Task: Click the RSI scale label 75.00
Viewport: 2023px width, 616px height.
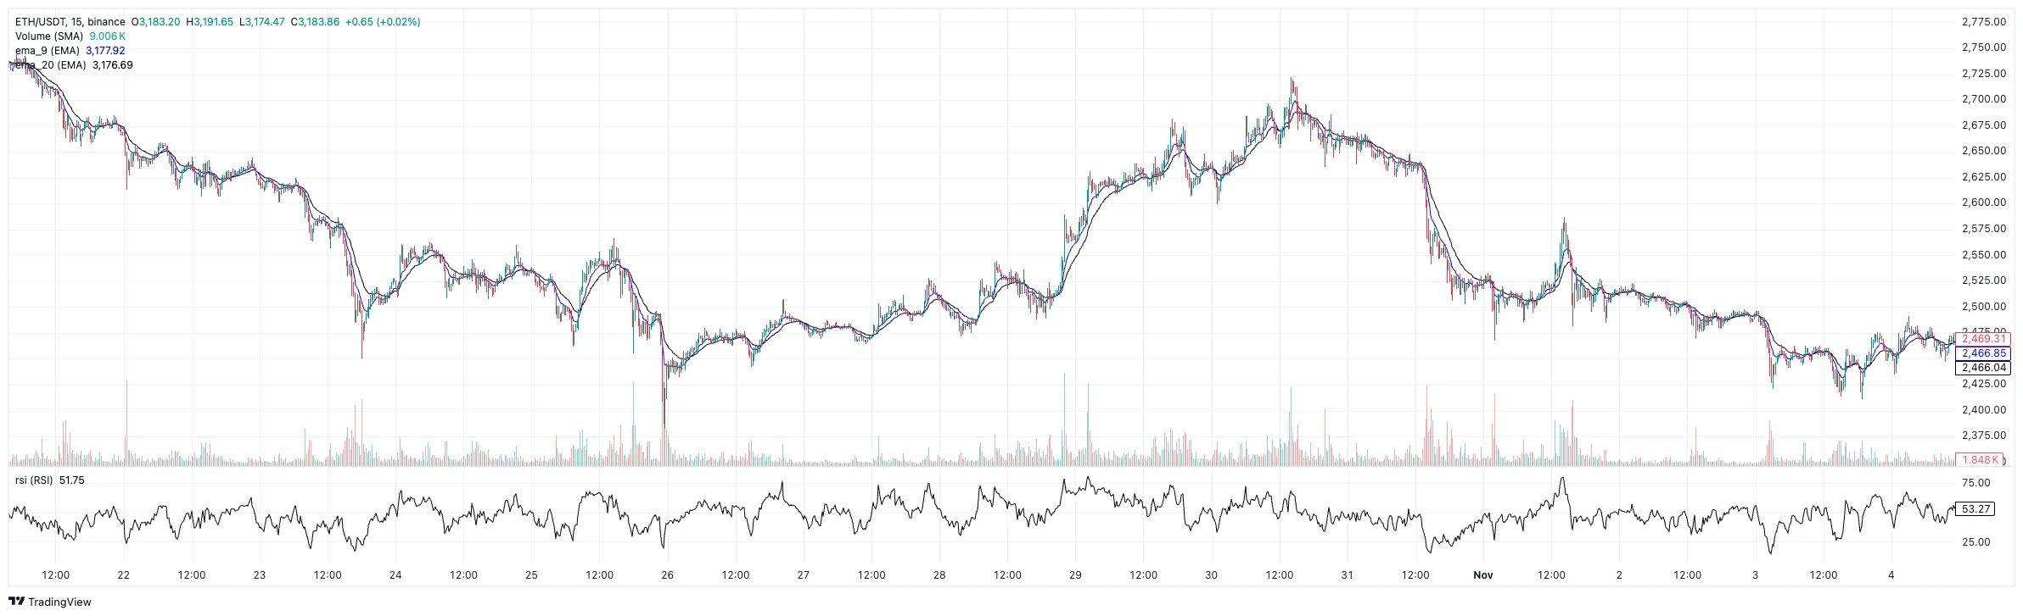Action: (1976, 483)
